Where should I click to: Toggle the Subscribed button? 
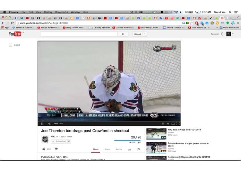point(59,141)
